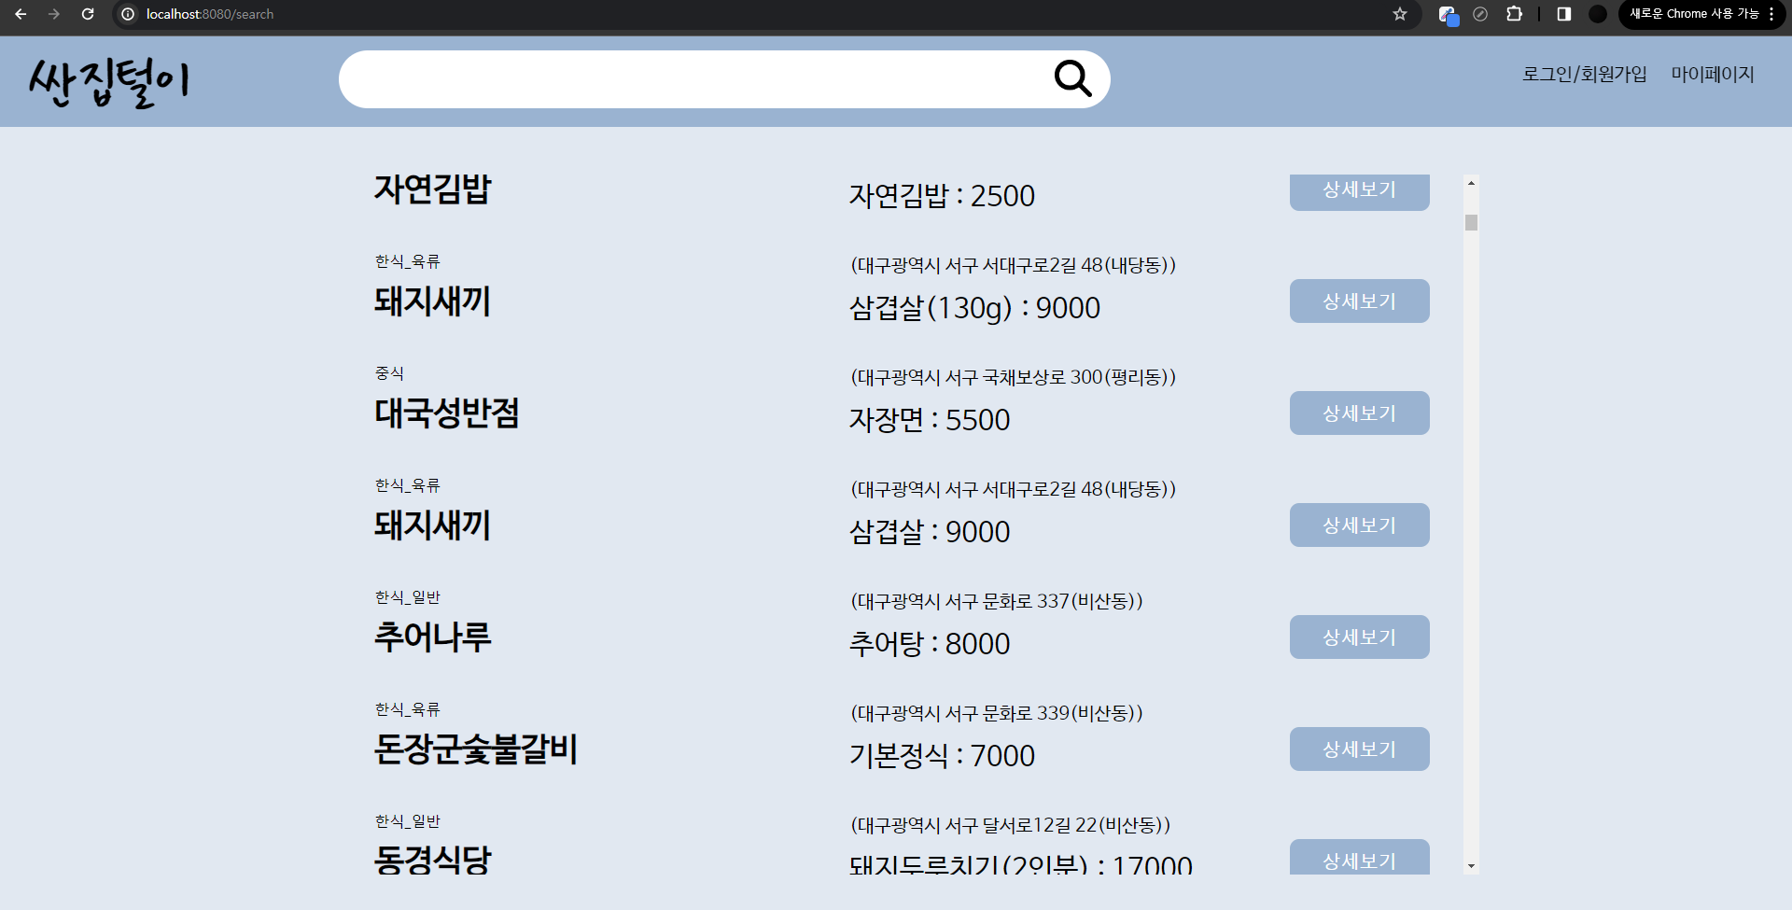Bookmark this page with star icon

click(x=1400, y=14)
